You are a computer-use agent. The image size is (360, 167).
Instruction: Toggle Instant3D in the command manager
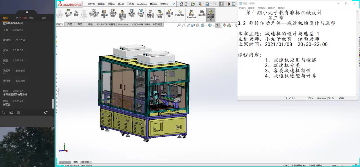pos(180,13)
